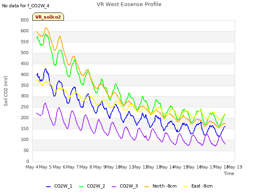The height and width of the screenshot is (194, 259).
Task: Click the green CO2W_2 legend swatch
Action: [81, 187]
